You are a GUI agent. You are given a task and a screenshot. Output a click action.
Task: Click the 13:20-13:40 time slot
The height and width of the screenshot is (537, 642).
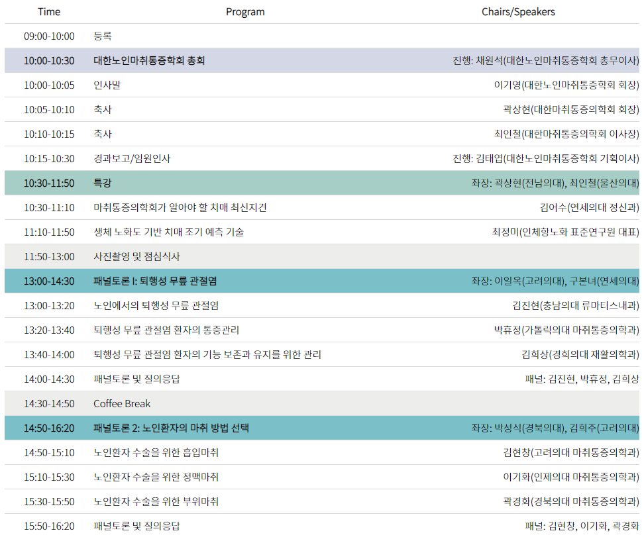[x=49, y=330]
